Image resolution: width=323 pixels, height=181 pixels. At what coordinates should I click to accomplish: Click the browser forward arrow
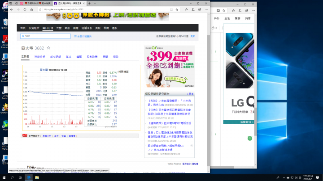(x=18, y=9)
